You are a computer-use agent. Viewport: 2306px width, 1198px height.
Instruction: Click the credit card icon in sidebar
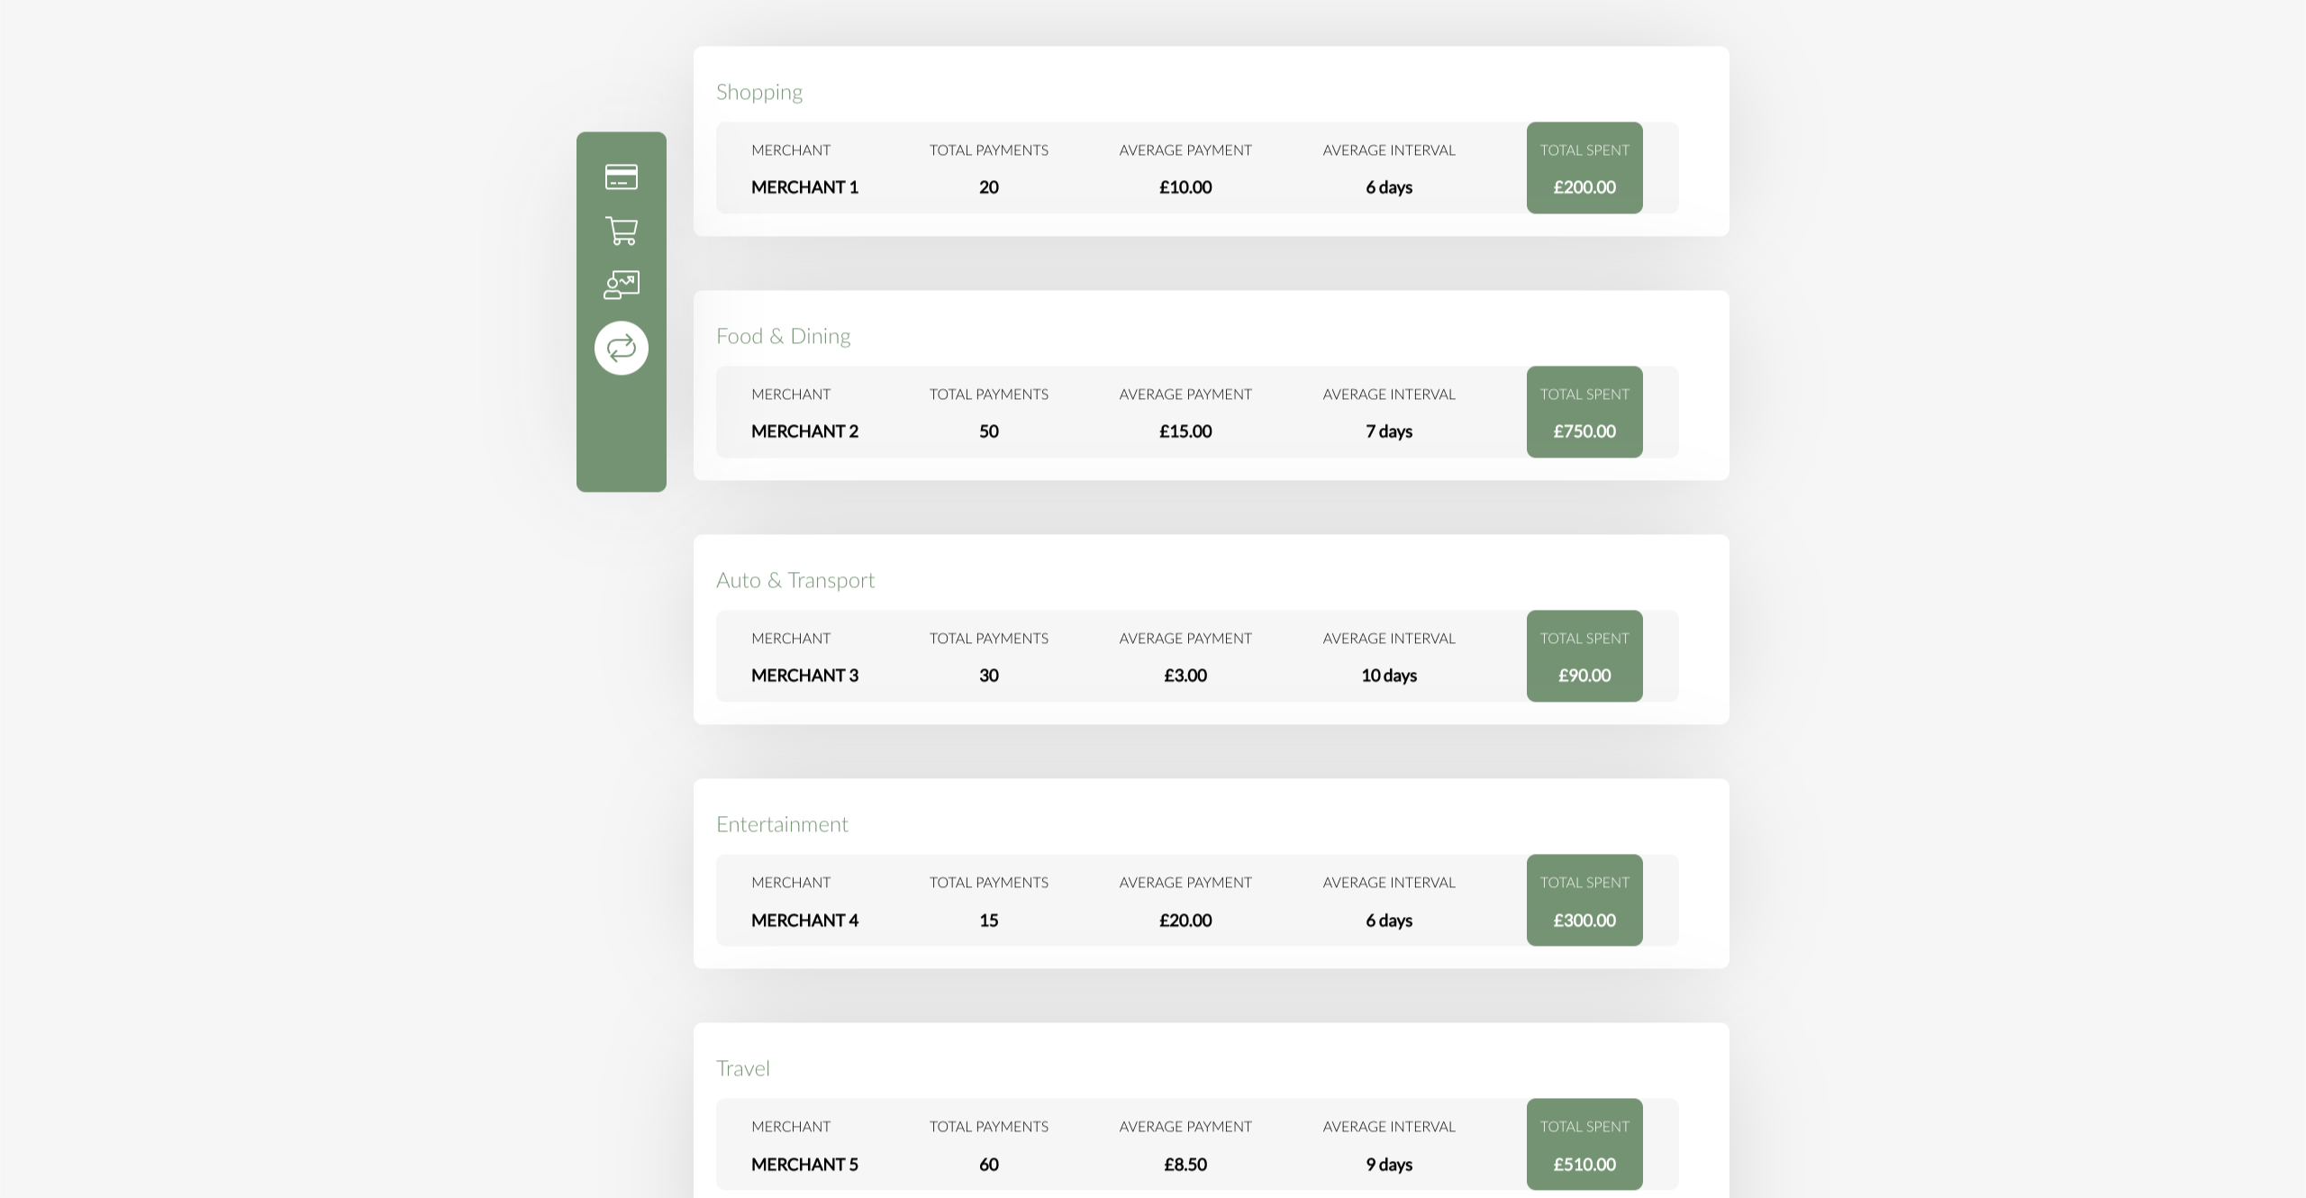click(621, 177)
